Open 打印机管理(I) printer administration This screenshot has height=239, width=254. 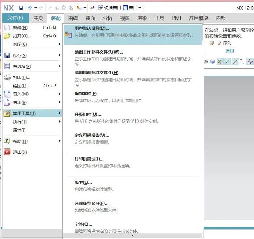coord(133,165)
